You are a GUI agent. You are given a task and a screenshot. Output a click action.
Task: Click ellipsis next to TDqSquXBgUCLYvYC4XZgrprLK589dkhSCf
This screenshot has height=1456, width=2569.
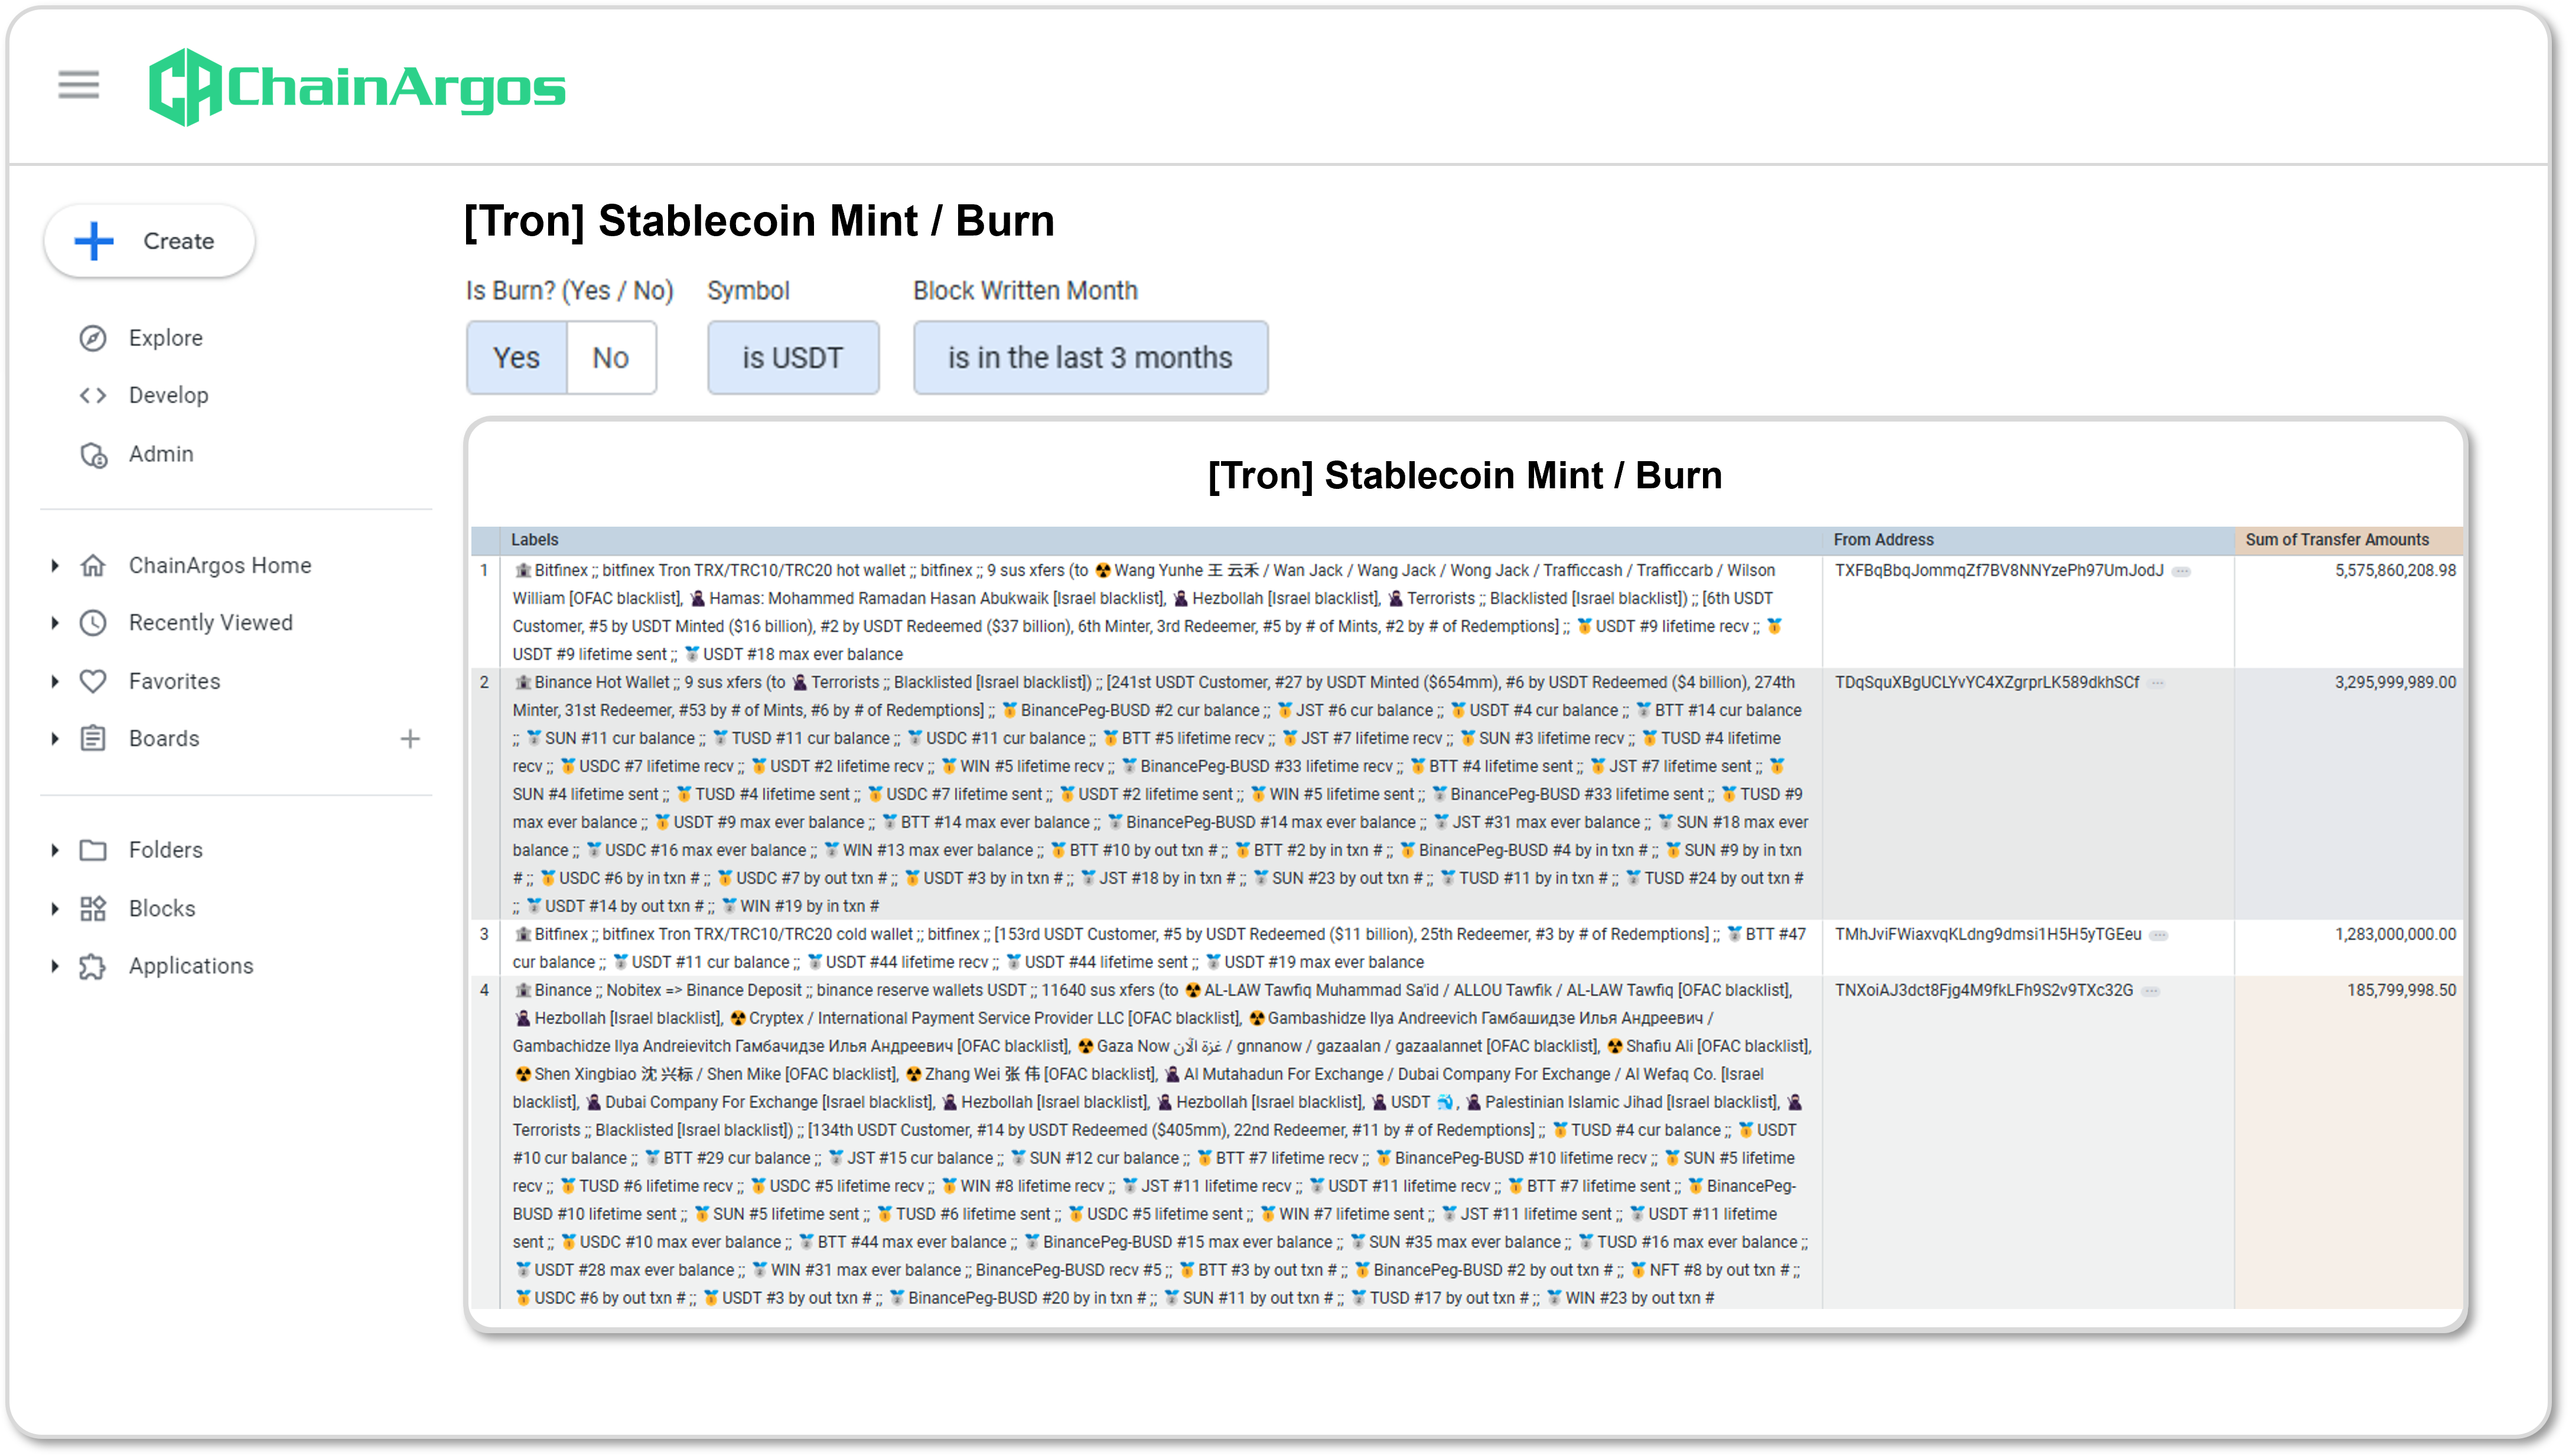[2158, 683]
